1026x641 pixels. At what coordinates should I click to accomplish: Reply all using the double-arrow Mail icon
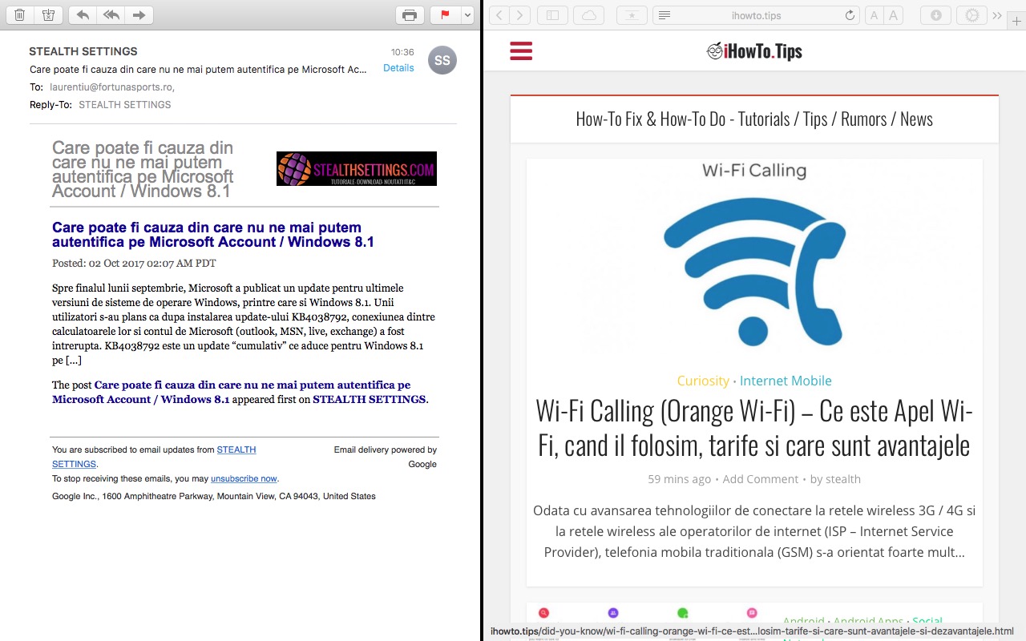pyautogui.click(x=111, y=15)
